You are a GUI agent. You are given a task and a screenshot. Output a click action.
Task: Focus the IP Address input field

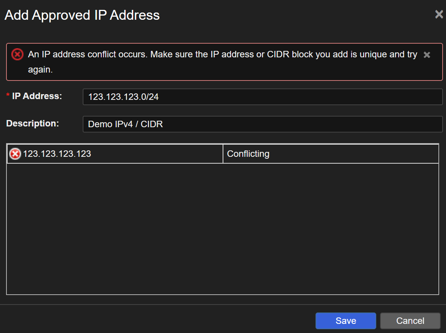coord(262,97)
